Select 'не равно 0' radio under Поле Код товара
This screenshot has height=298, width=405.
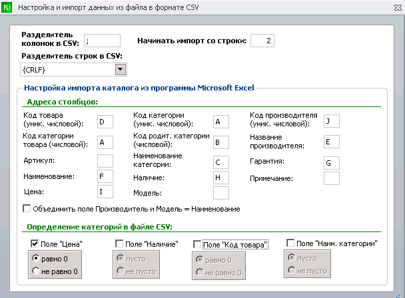click(x=200, y=272)
